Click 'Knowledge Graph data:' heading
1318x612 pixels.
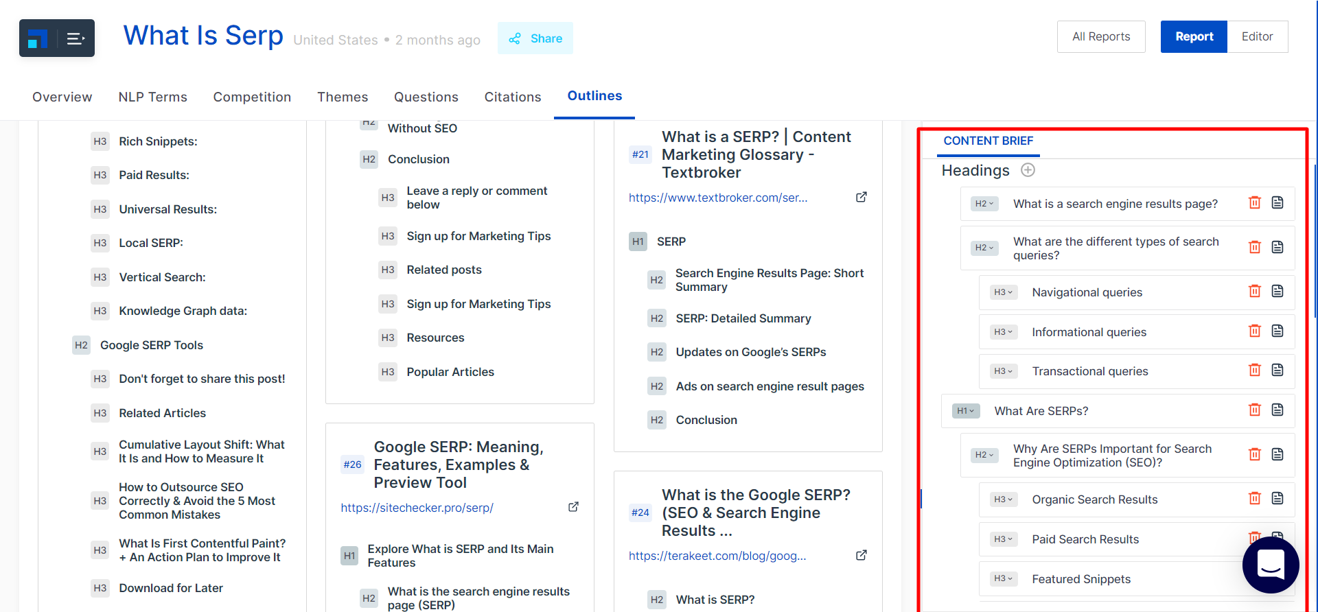pos(183,311)
